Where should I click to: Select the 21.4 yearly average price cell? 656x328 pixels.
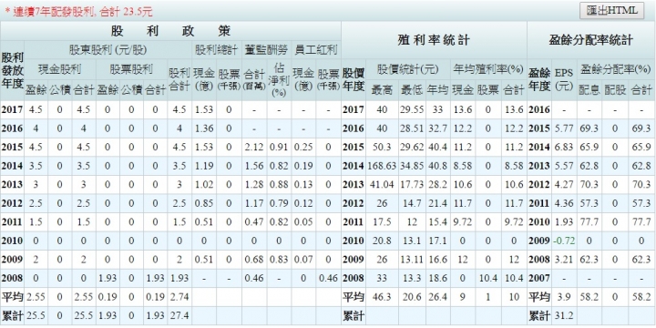[437, 203]
